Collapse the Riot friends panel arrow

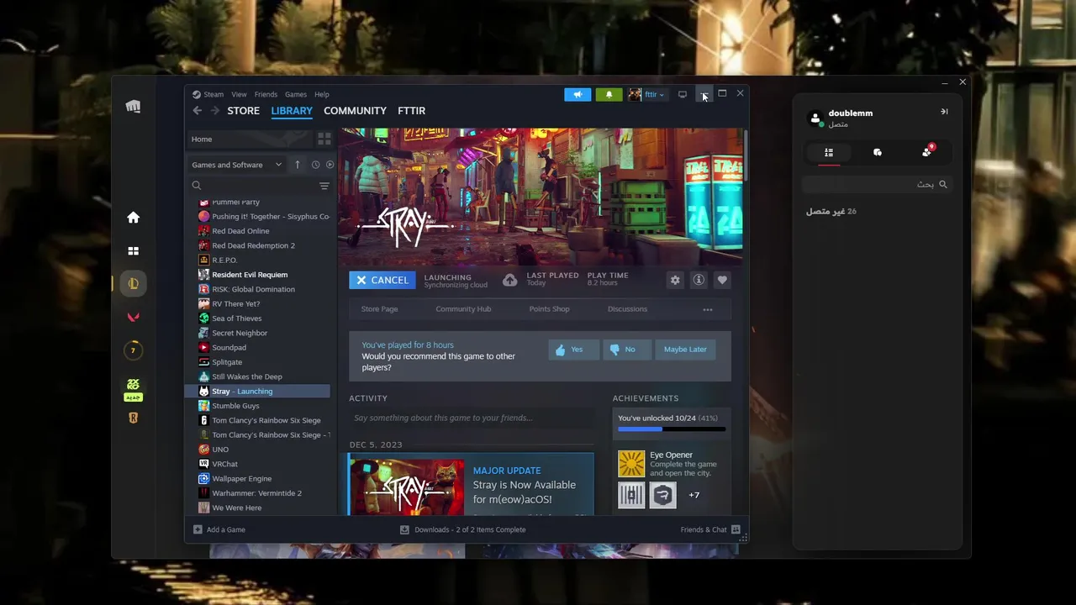944,112
